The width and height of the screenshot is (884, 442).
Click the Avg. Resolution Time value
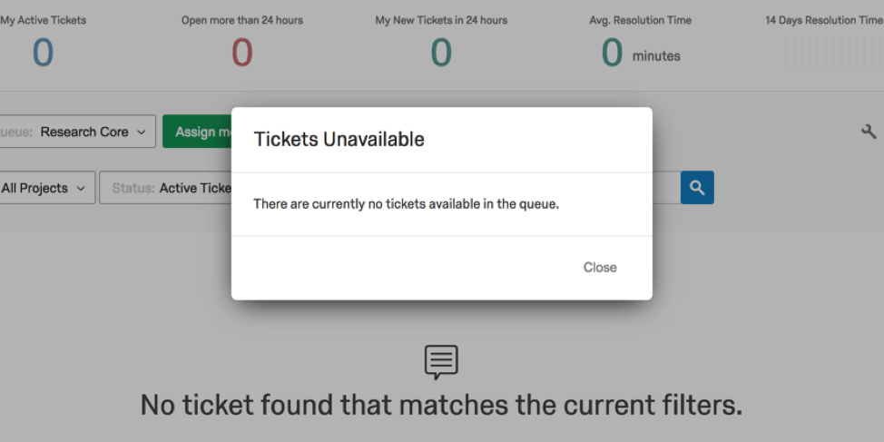coord(612,53)
